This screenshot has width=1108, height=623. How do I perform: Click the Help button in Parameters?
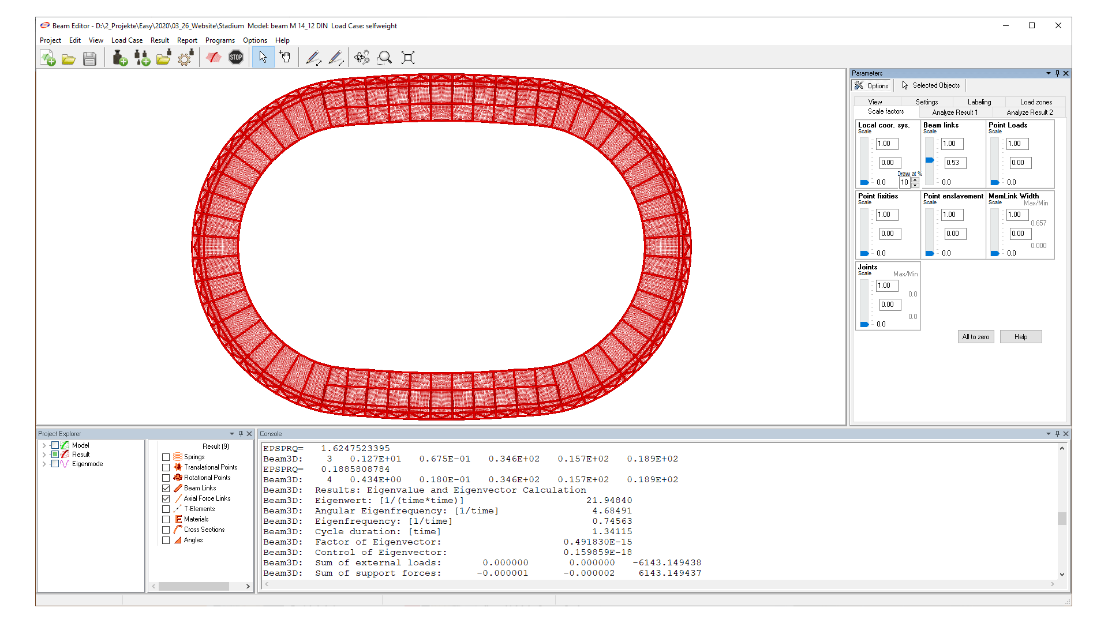[x=1020, y=337]
